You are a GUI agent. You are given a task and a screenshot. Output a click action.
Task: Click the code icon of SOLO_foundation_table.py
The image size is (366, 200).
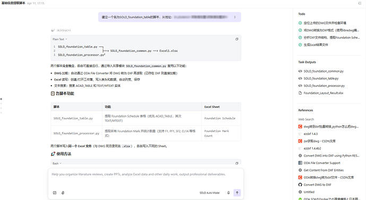point(300,78)
